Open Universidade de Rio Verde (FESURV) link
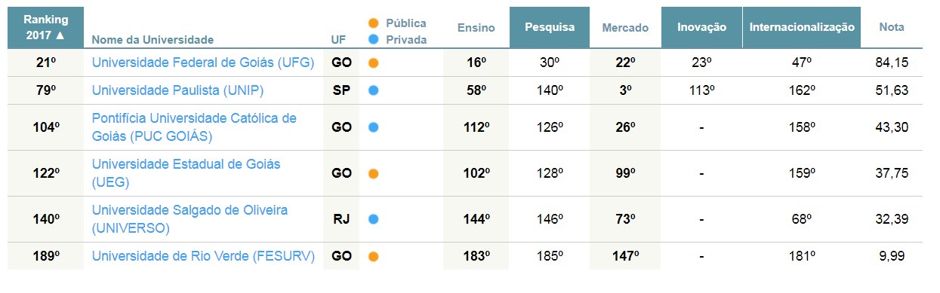This screenshot has height=293, width=940. [202, 256]
